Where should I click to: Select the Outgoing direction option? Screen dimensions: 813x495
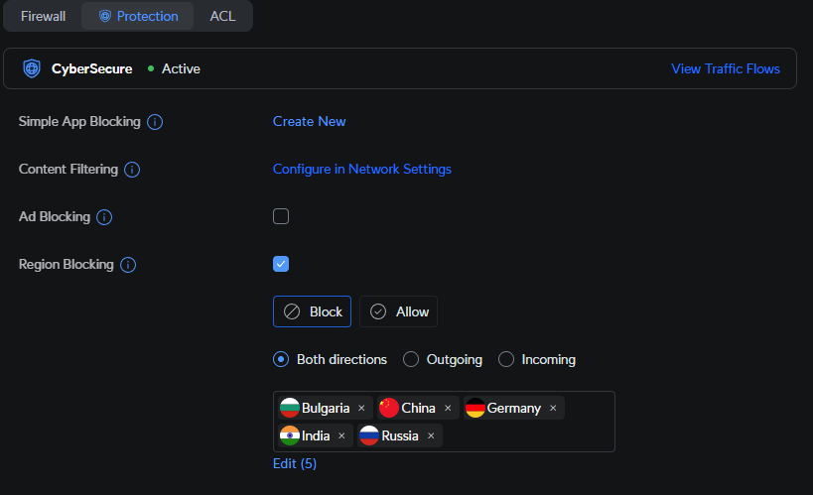point(411,359)
